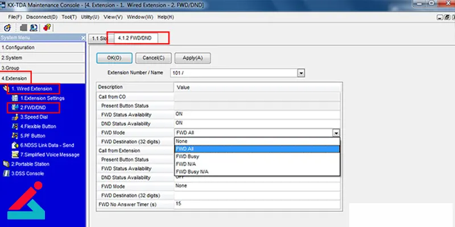455x227 pixels.
Task: Click the Simplified Voice Message icon
Action: 15,154
